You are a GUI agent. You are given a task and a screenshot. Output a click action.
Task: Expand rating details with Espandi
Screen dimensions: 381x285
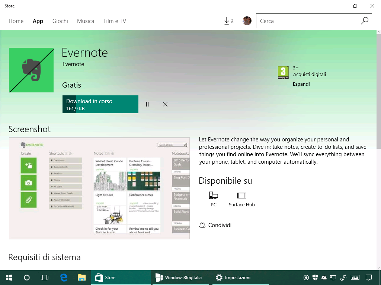tap(301, 84)
